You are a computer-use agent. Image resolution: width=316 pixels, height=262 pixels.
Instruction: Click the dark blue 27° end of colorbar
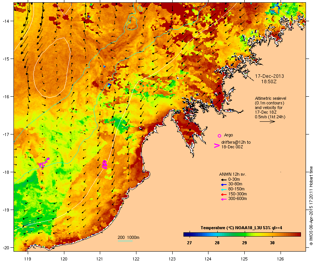click(x=187, y=234)
